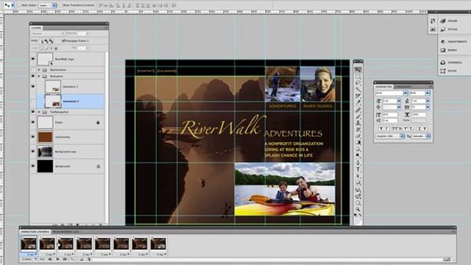The height and width of the screenshot is (265, 471).
Task: Expand the TopNavigation layer group
Action: coord(39,112)
